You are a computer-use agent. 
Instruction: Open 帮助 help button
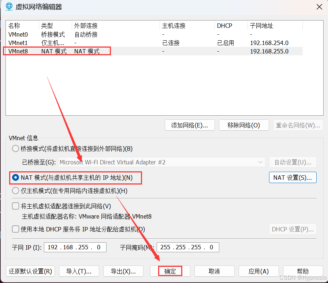click(303, 271)
